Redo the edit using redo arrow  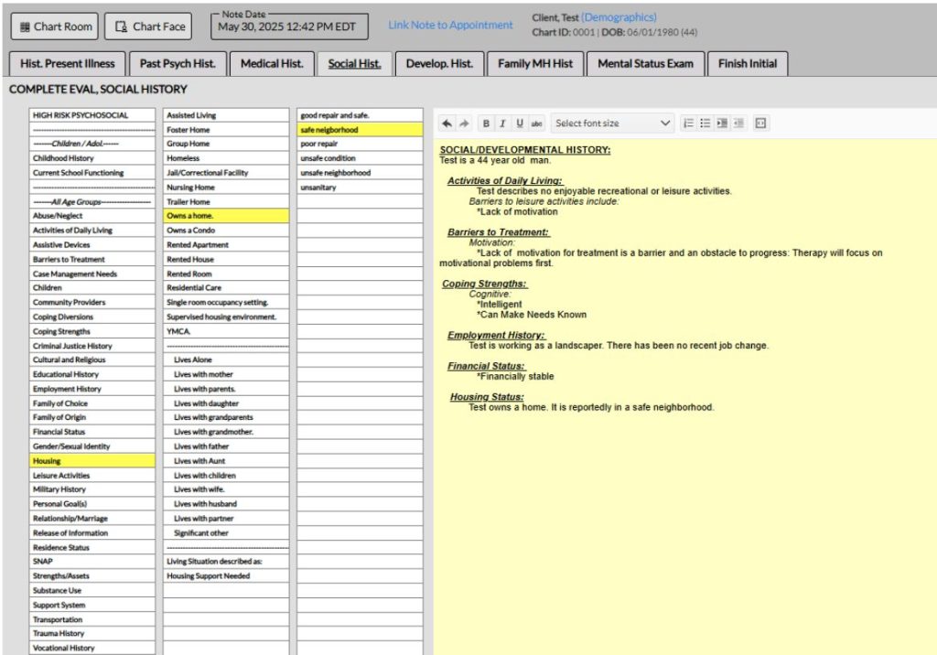[x=463, y=123]
